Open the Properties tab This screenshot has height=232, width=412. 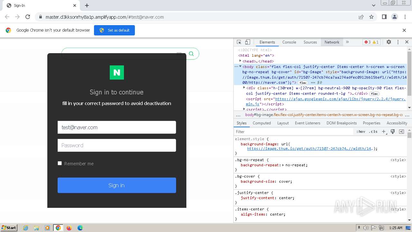(371, 123)
